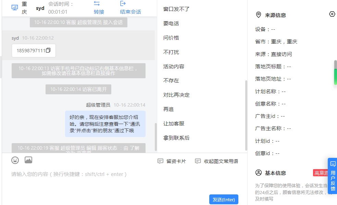Click 结束会话 to end the chat
This screenshot has width=337, height=205.
[130, 12]
